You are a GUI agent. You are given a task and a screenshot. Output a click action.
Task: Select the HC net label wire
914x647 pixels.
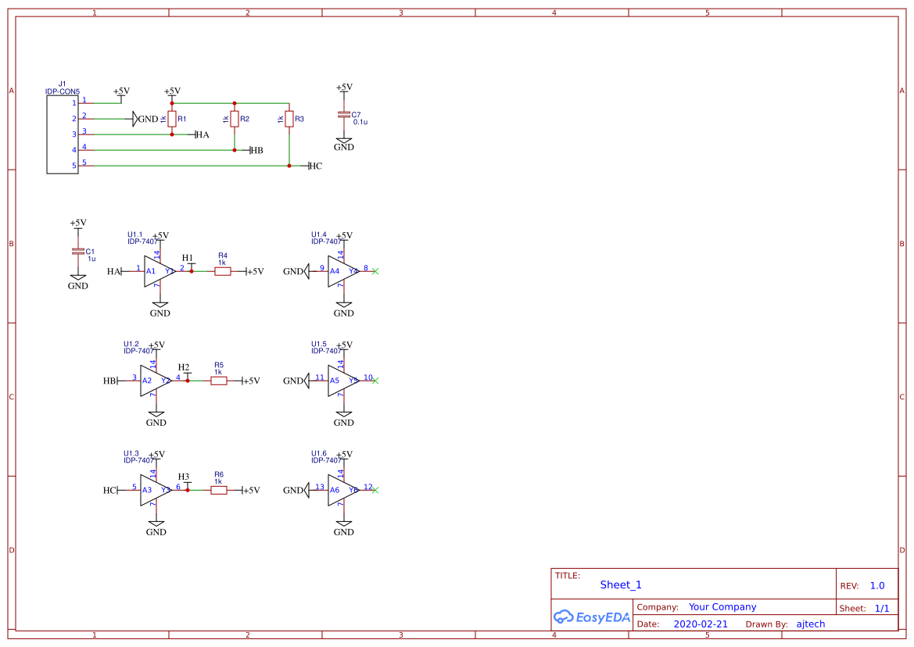tap(316, 166)
